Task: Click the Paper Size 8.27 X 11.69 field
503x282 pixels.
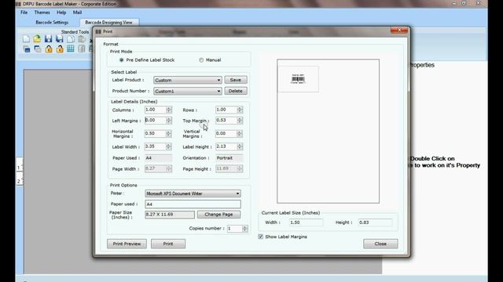Action: click(170, 214)
